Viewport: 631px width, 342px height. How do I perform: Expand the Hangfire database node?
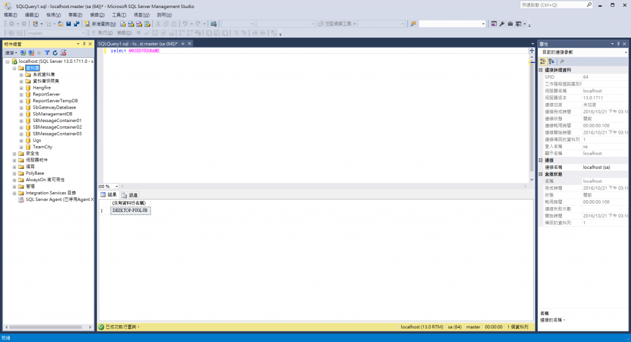(x=22, y=88)
